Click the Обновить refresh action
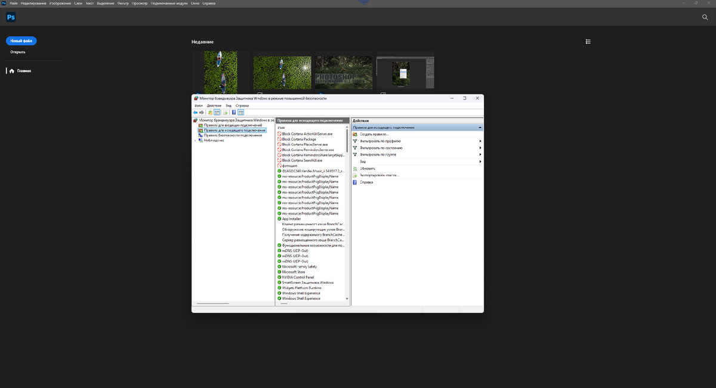The width and height of the screenshot is (716, 388). 368,169
